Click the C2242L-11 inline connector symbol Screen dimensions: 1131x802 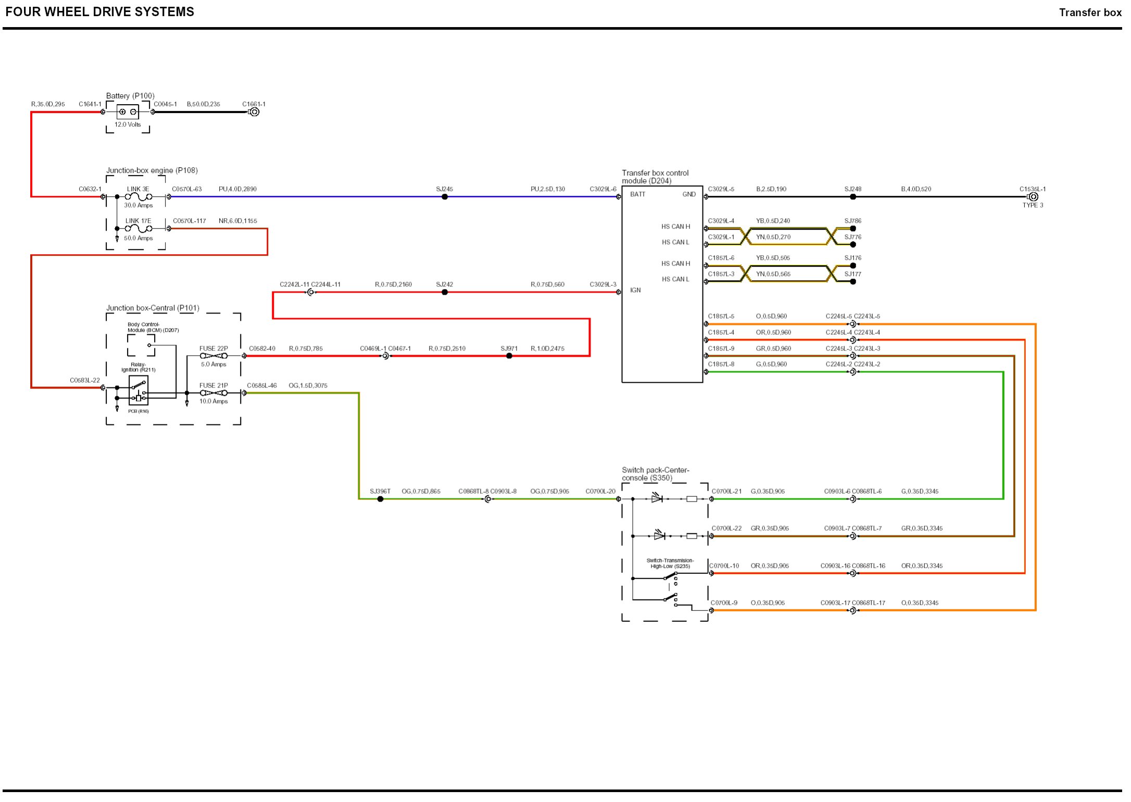311,293
